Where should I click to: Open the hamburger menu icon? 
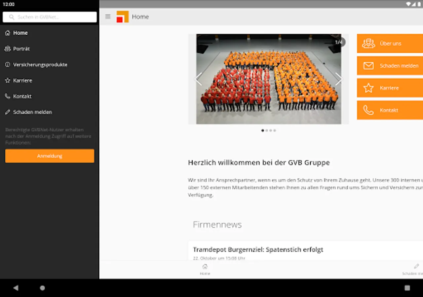[108, 16]
